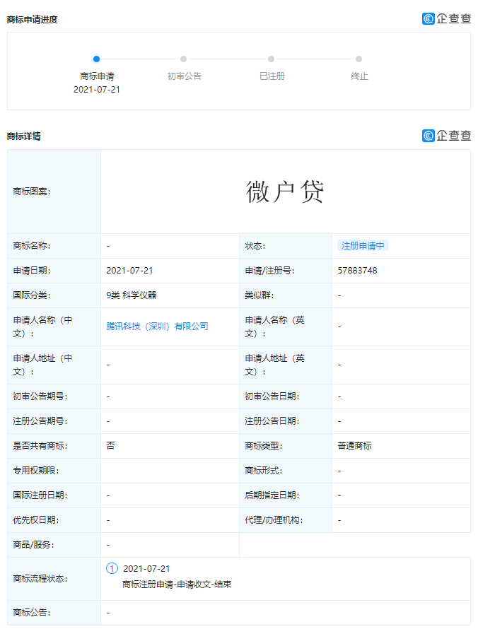Screen dimensions: 478x629
Task: Click 2021-07-21 under 商标申请 progress step
Action: tap(97, 90)
